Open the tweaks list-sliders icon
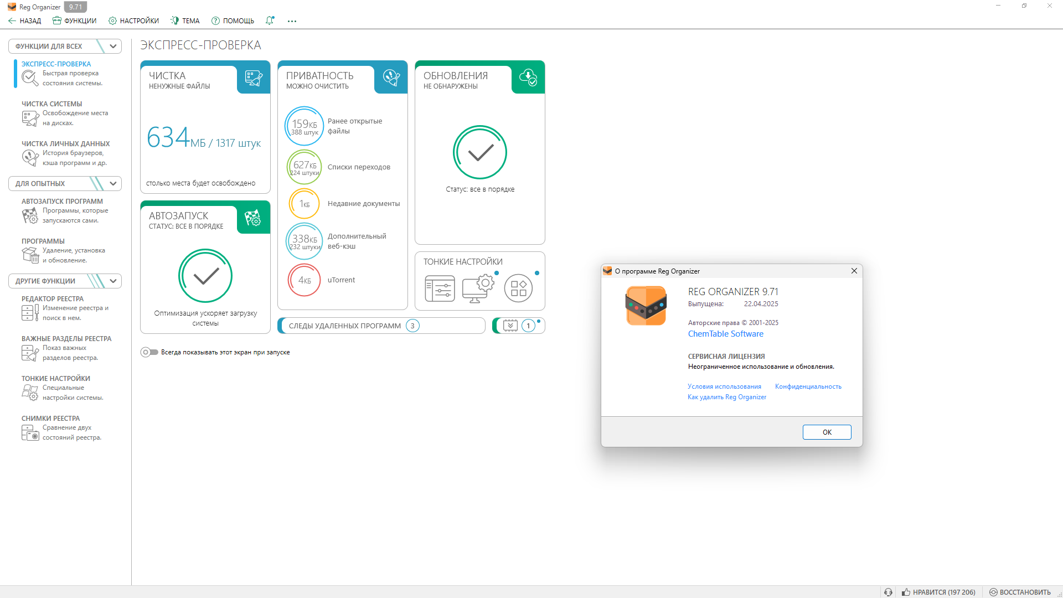Viewport: 1063px width, 598px height. pyautogui.click(x=440, y=288)
